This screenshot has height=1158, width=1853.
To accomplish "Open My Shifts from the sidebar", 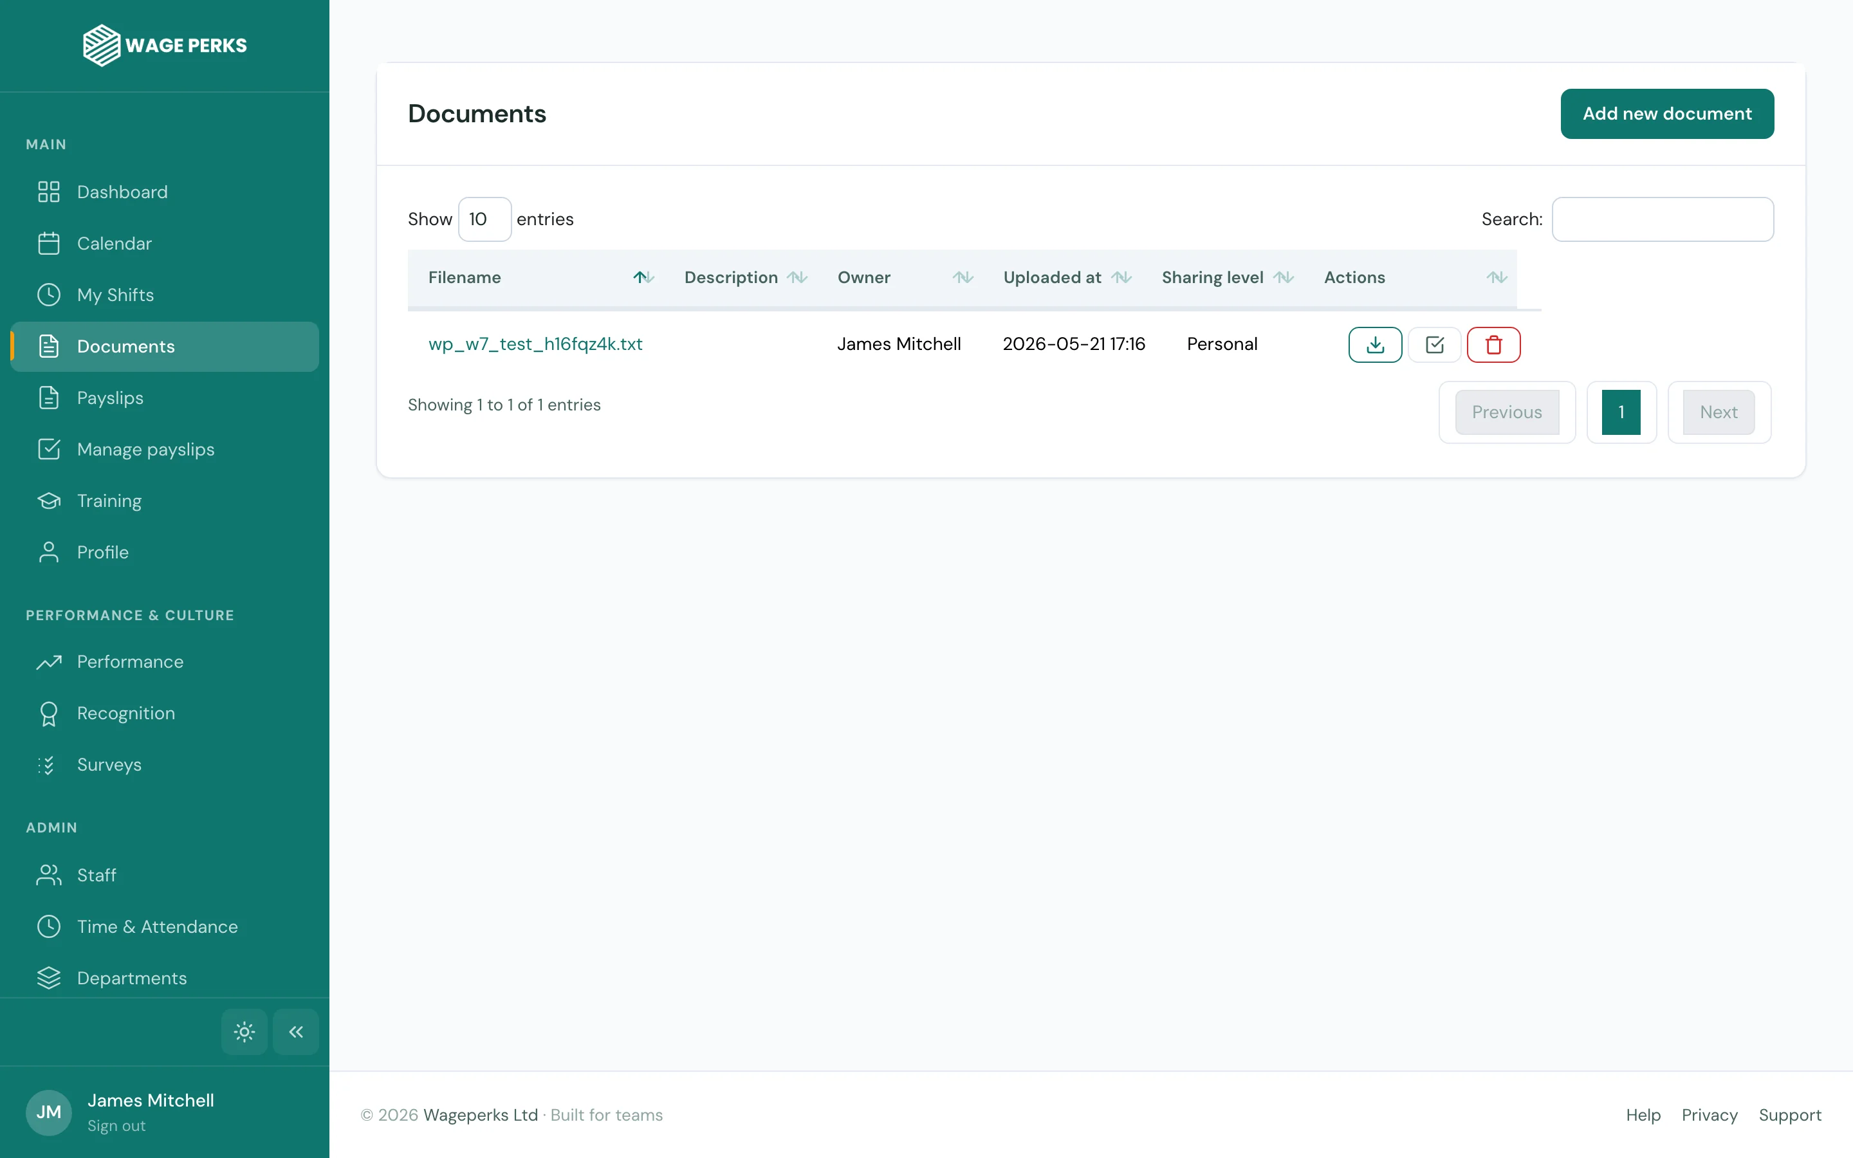I will [165, 295].
